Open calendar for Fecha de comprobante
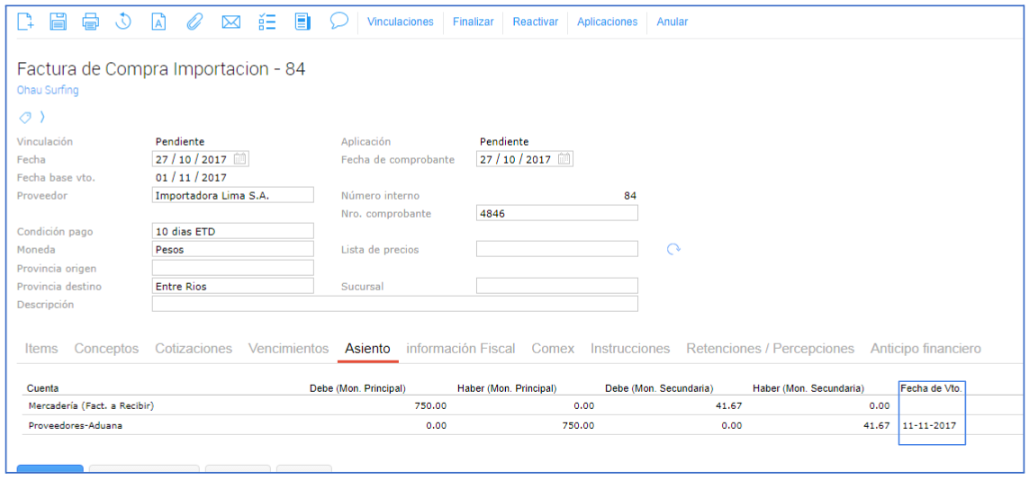This screenshot has height=480, width=1029. click(x=564, y=159)
